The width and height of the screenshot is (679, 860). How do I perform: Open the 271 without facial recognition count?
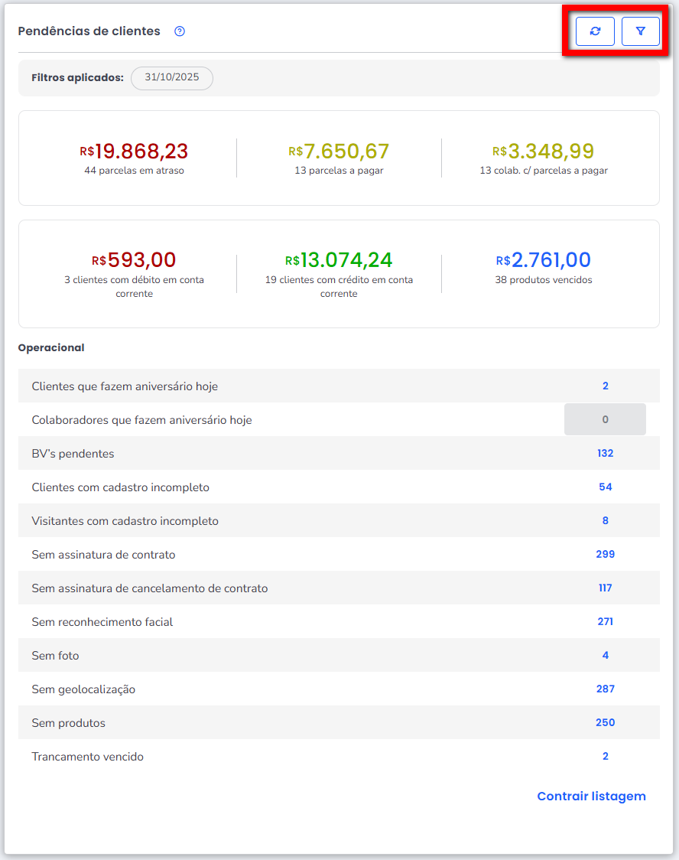point(605,622)
